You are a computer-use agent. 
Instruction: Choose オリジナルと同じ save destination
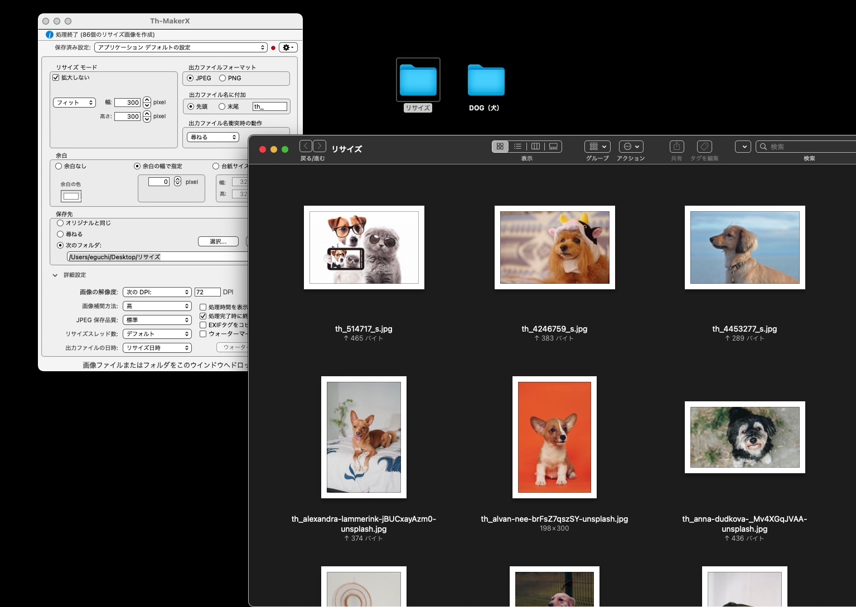[x=60, y=223]
